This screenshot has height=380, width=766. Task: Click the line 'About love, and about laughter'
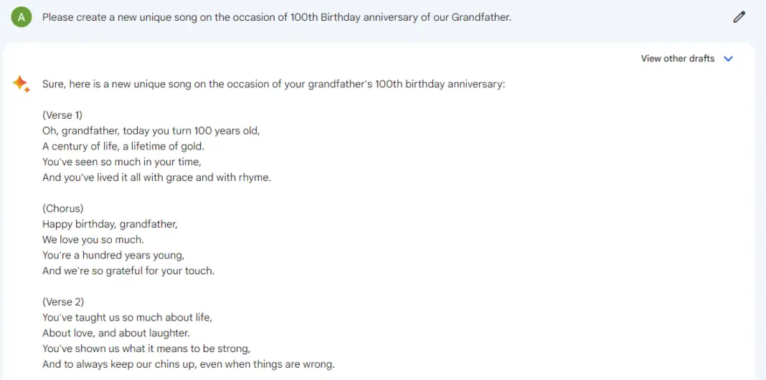(x=115, y=333)
